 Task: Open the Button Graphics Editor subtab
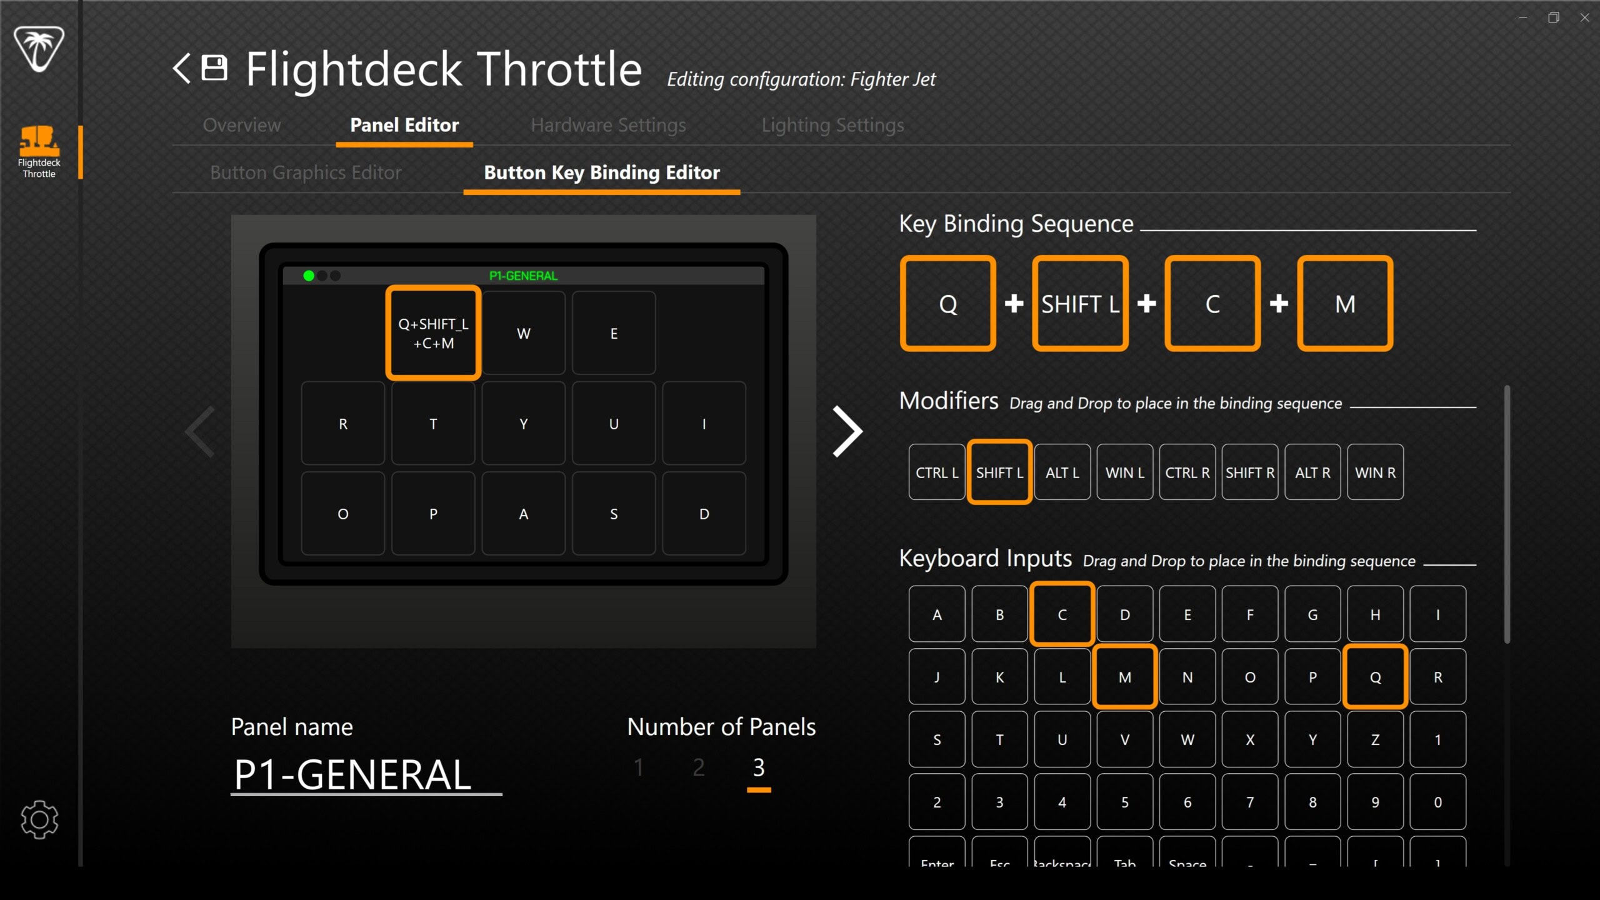tap(306, 172)
